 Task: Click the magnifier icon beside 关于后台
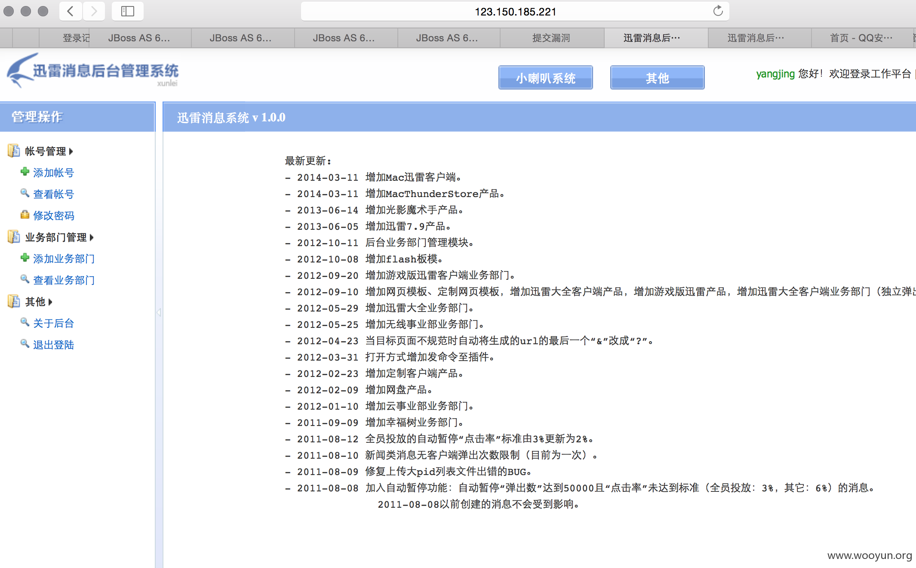click(25, 322)
